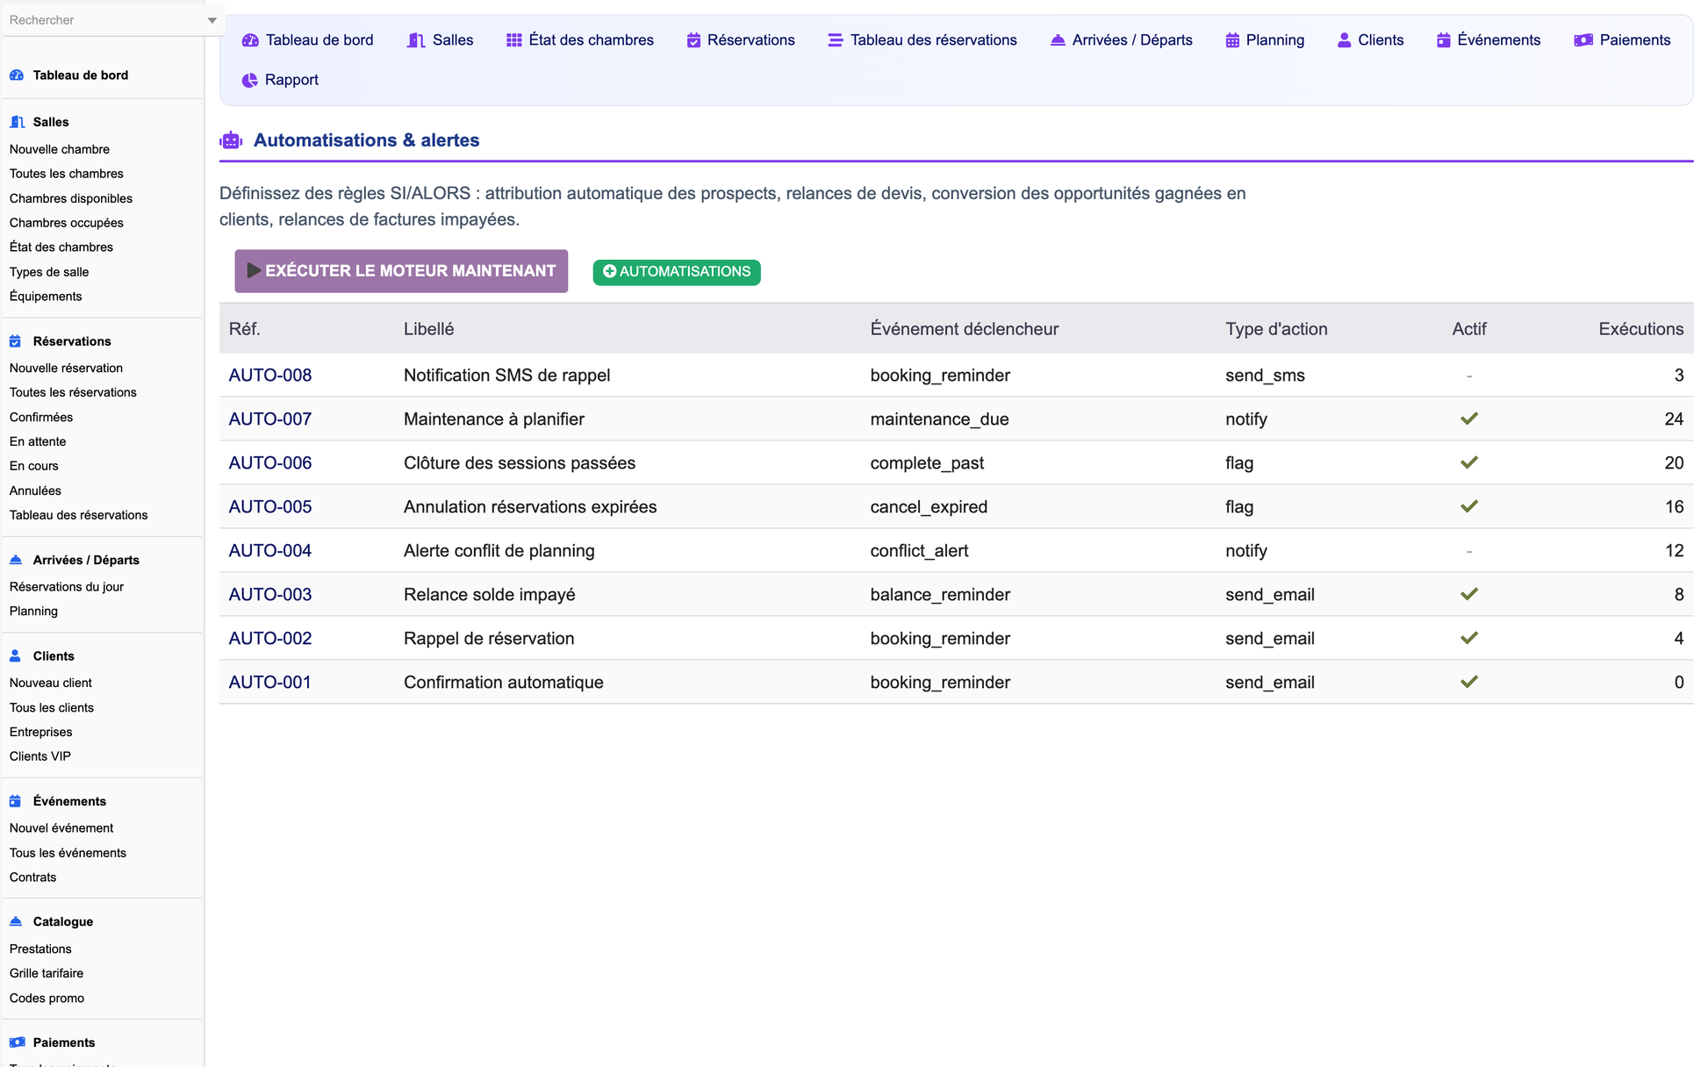Open the Rechercher dropdown arrow
Screen dimensions: 1708x1067
click(212, 20)
